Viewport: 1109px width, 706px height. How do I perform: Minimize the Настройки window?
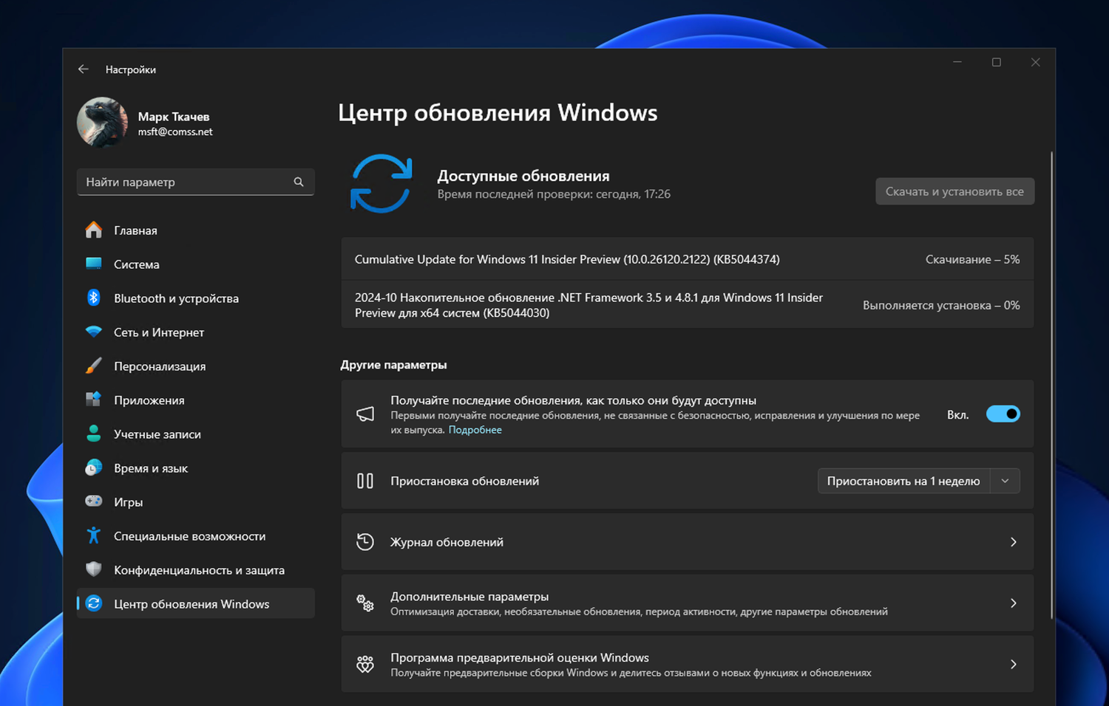point(957,62)
